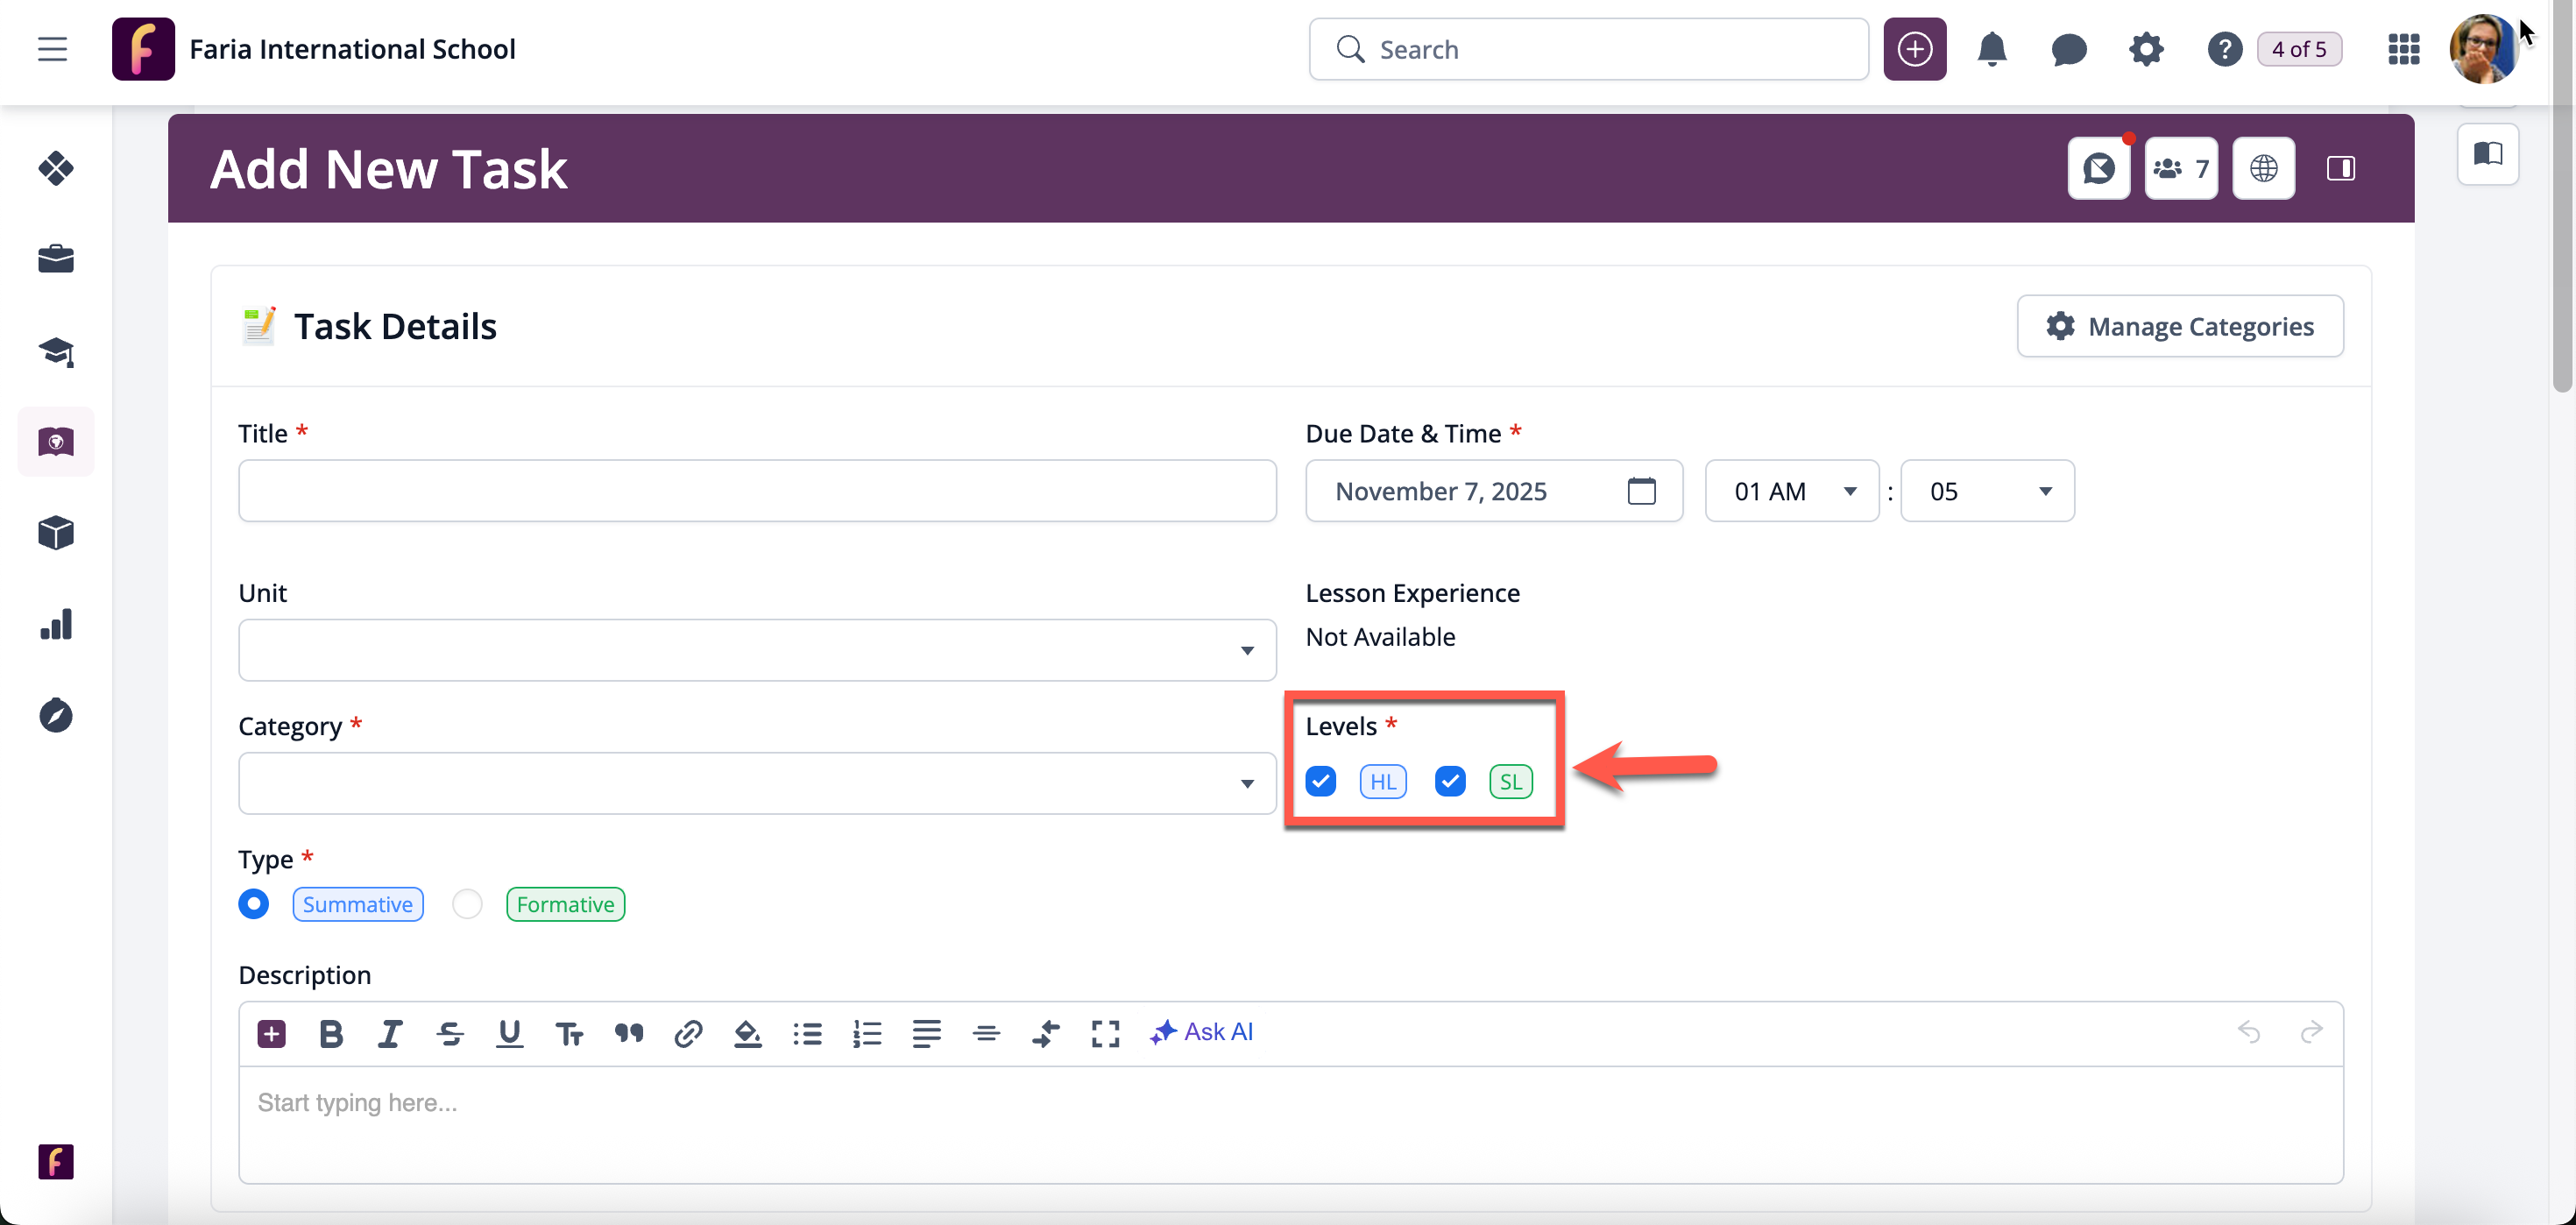Click the Summative type label
Image resolution: width=2576 pixels, height=1225 pixels.
coord(358,904)
